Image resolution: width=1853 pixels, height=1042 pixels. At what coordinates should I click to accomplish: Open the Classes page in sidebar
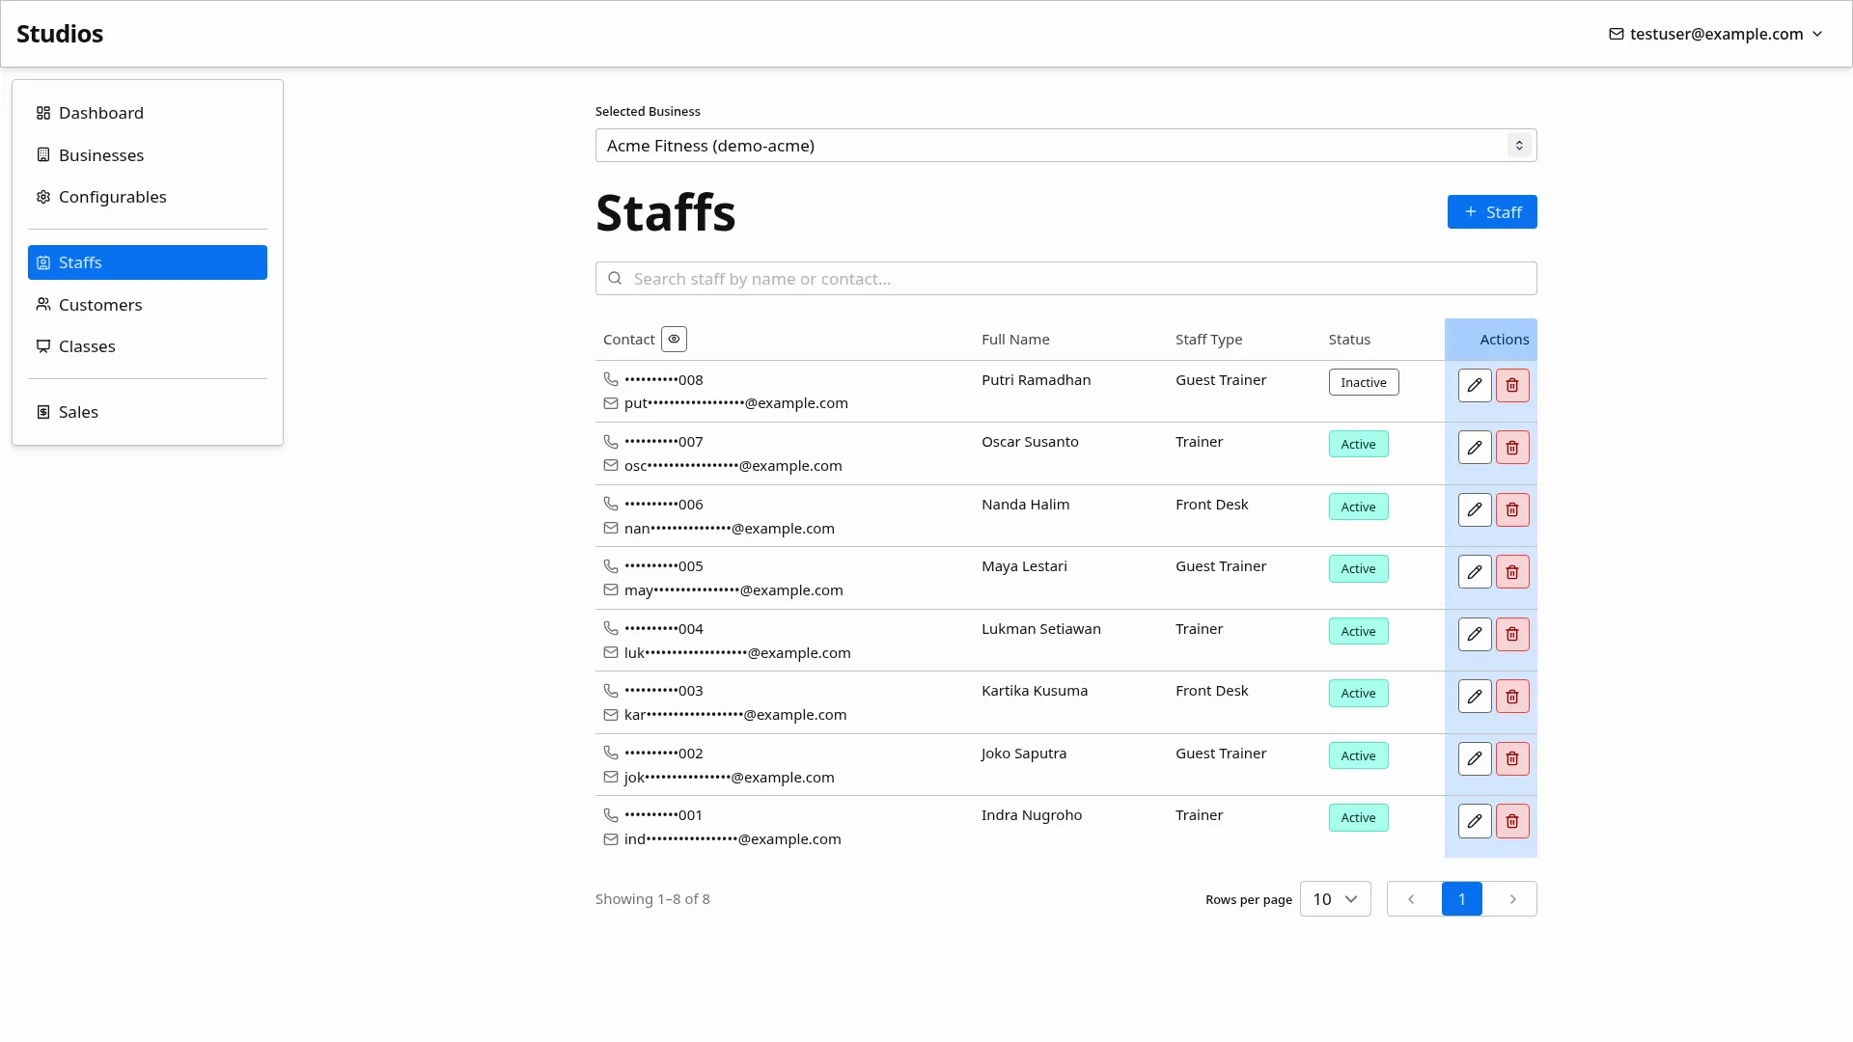[148, 346]
